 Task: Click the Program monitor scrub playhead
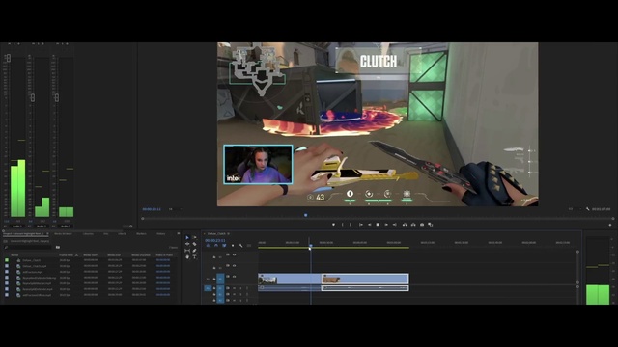point(305,215)
